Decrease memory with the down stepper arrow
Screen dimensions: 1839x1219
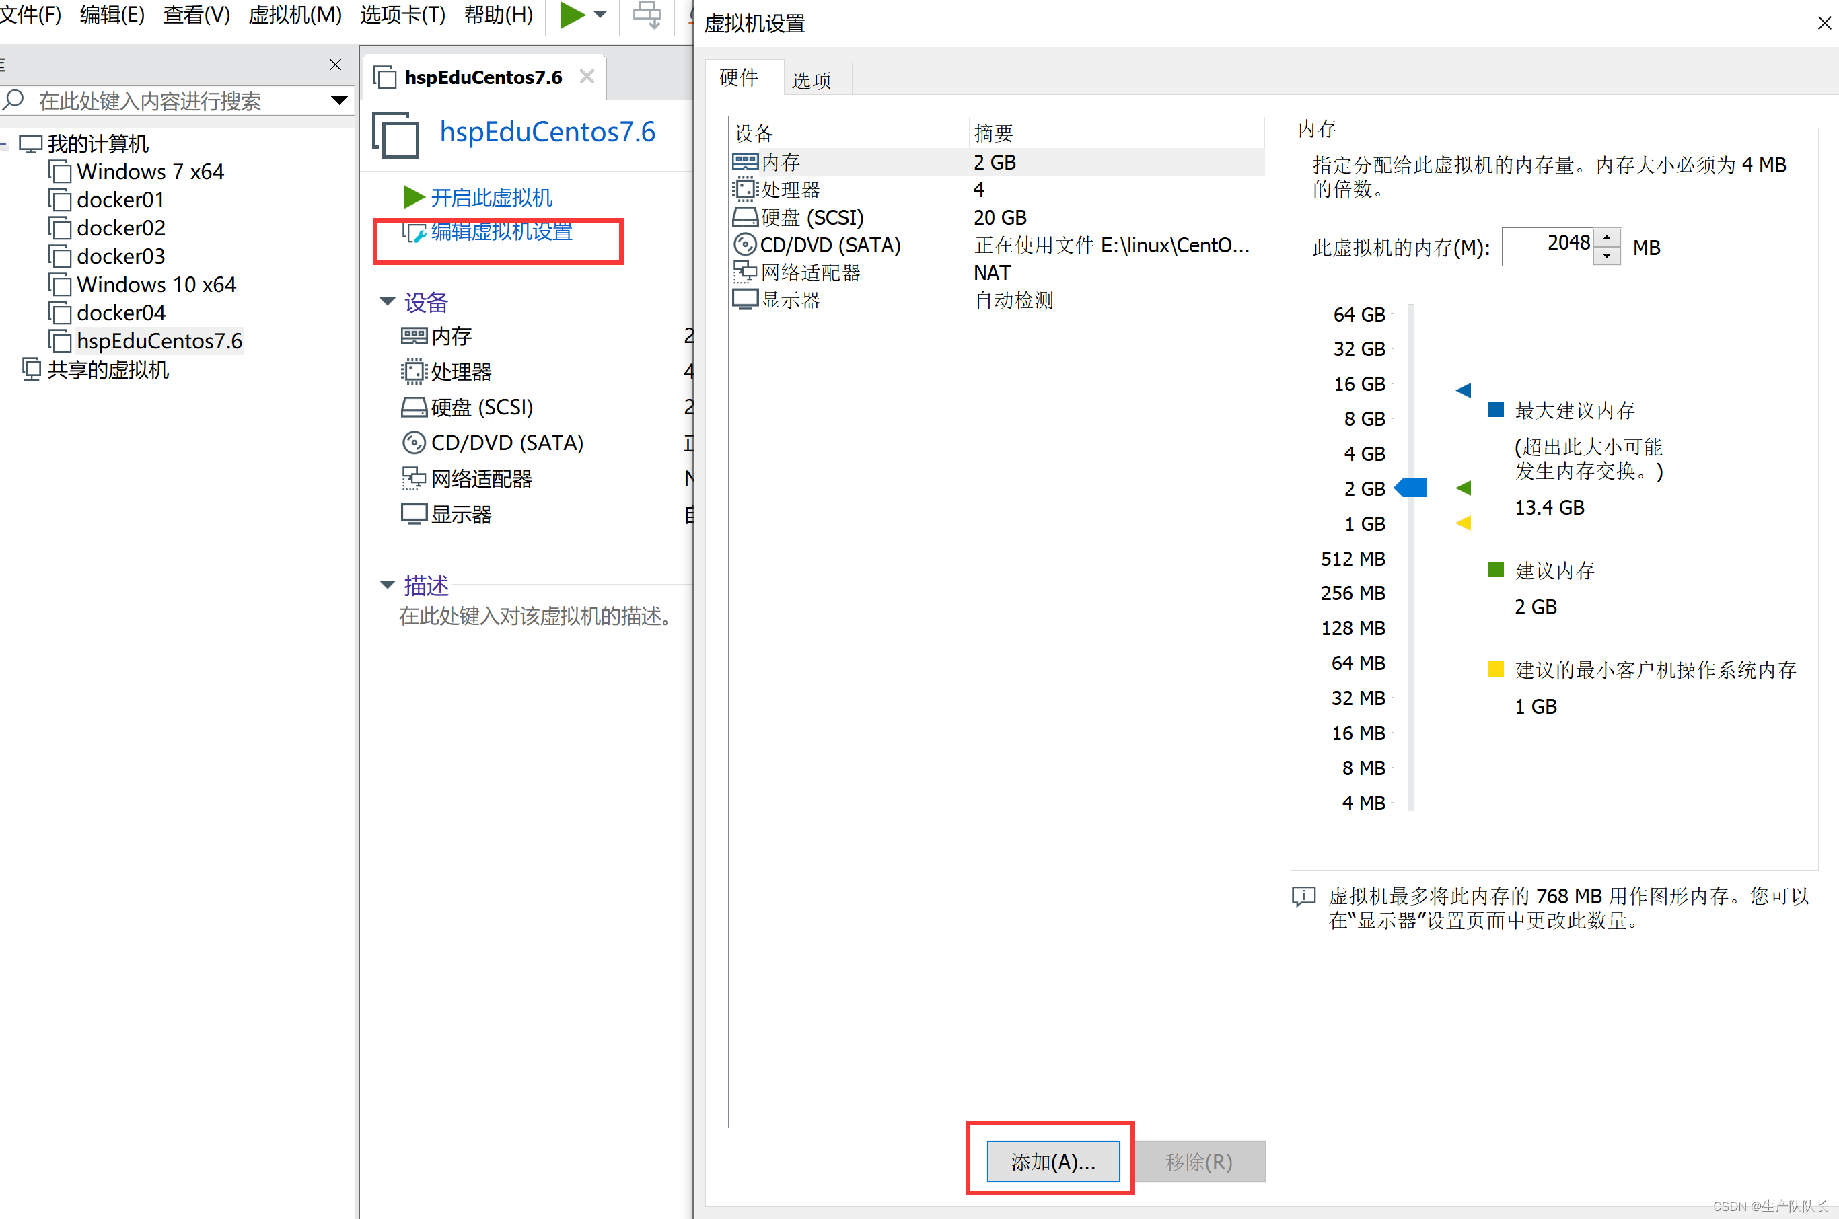click(x=1606, y=256)
